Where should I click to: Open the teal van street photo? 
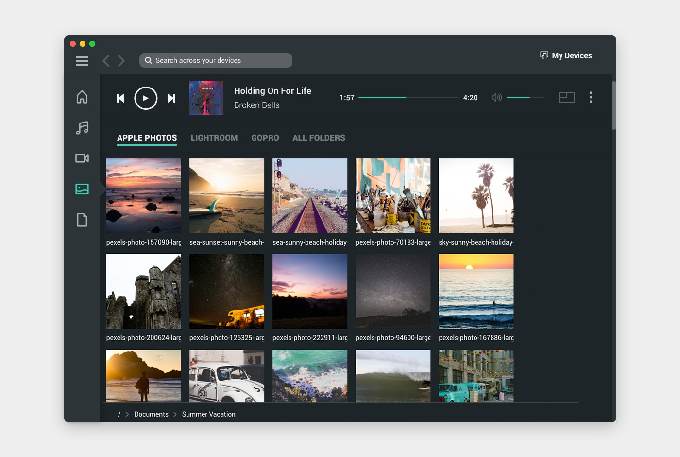click(476, 376)
